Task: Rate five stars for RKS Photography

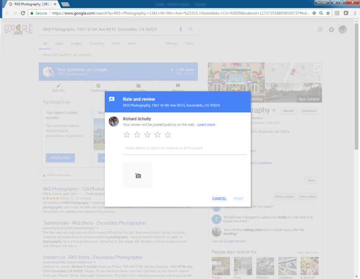Action: coord(168,135)
